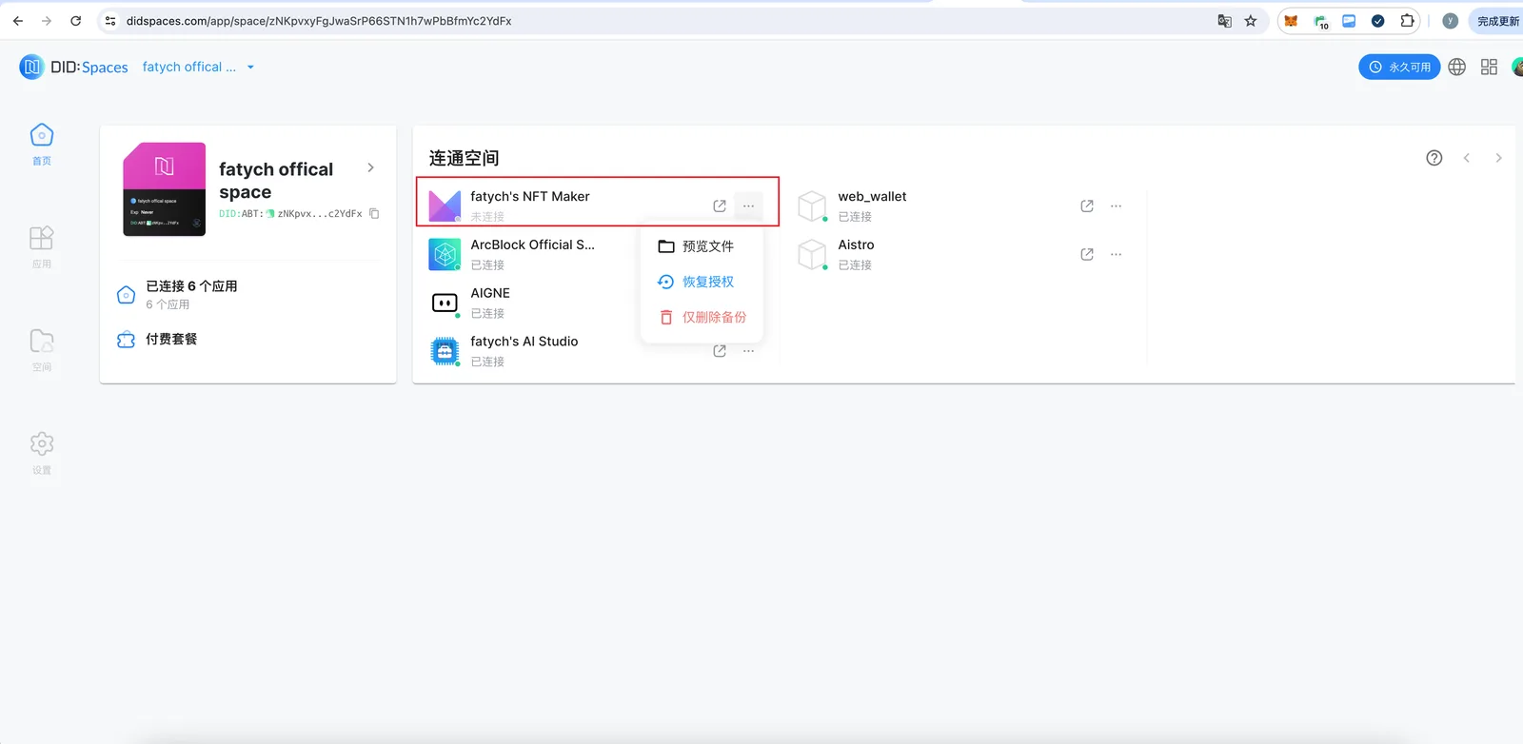Click the fatych's NFT Maker app icon
This screenshot has height=744, width=1523.
[x=445, y=206]
